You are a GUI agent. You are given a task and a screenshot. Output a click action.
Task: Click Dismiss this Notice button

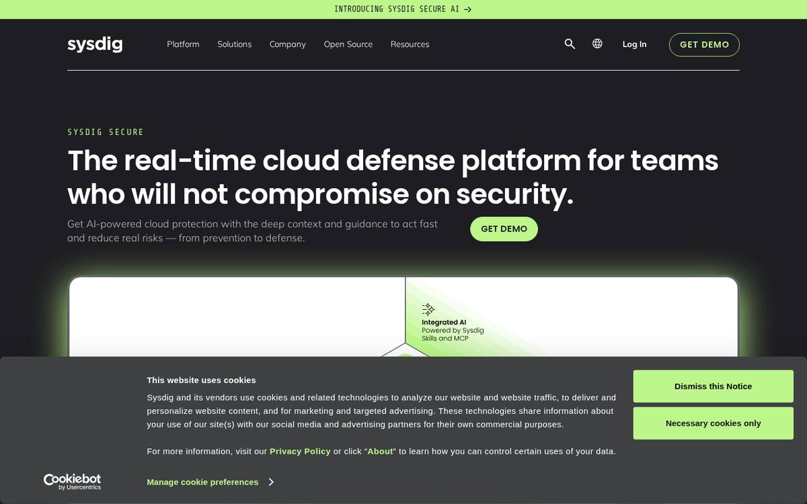coord(713,386)
